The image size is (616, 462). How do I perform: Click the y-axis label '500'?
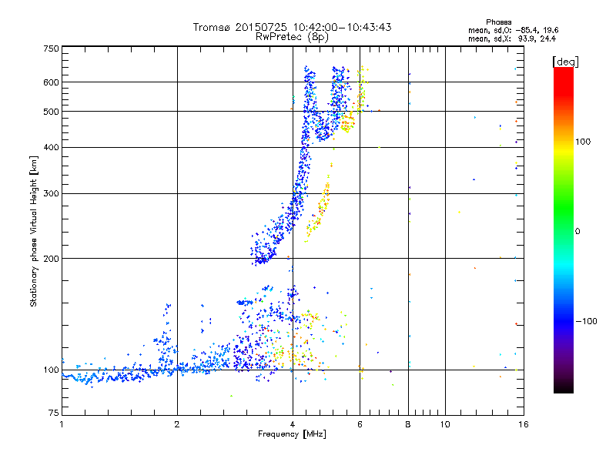pos(52,112)
